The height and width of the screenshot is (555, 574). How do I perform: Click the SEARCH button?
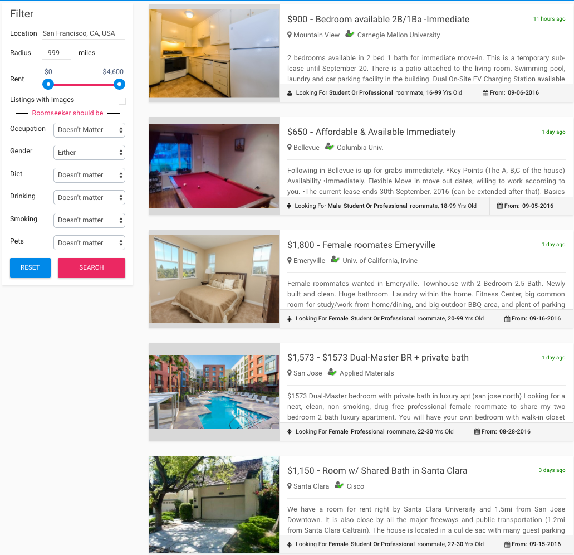(x=91, y=267)
